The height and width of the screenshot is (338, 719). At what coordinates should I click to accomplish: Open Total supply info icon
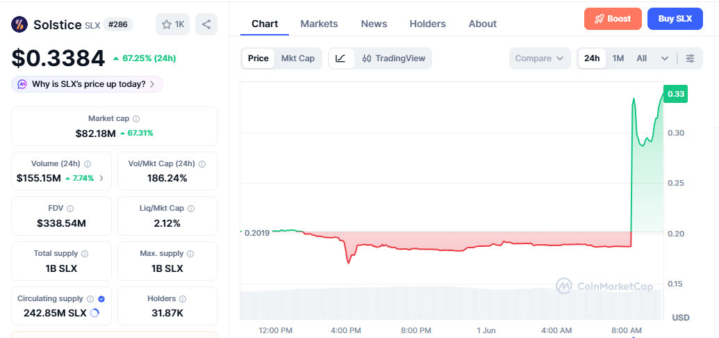[85, 253]
